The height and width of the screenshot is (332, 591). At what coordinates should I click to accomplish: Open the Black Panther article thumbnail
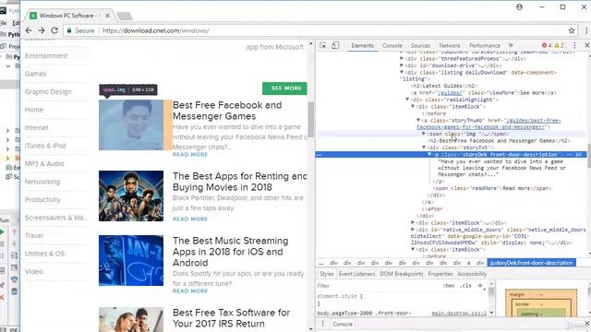[131, 196]
